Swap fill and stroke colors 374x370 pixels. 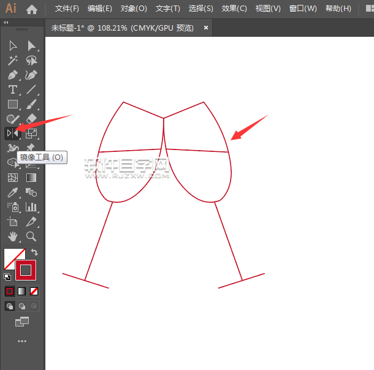[35, 252]
